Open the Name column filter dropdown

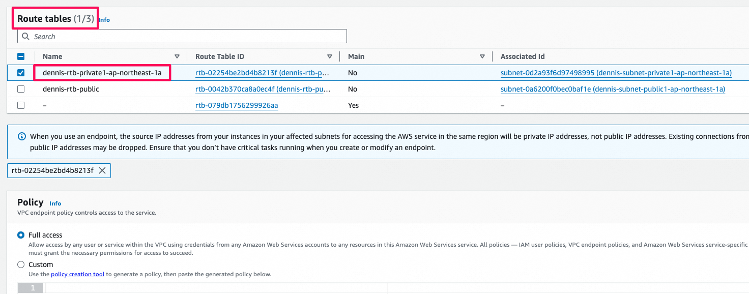[x=177, y=56]
